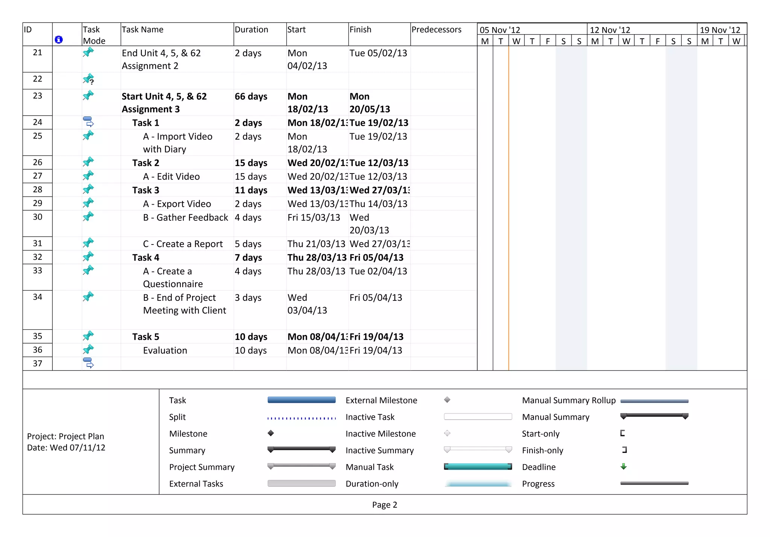Click the Start column header
This screenshot has width=770, height=537.
coord(317,34)
